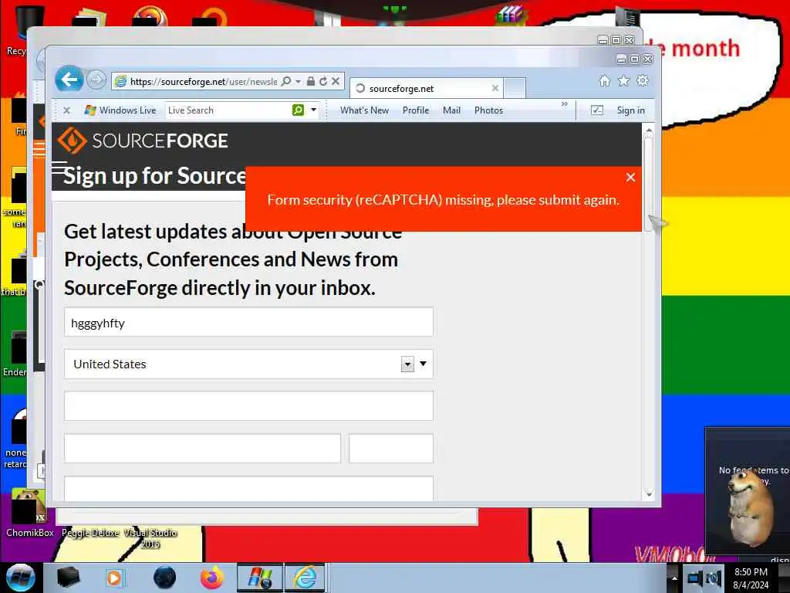Close the Windows Live toolbar

tap(66, 110)
